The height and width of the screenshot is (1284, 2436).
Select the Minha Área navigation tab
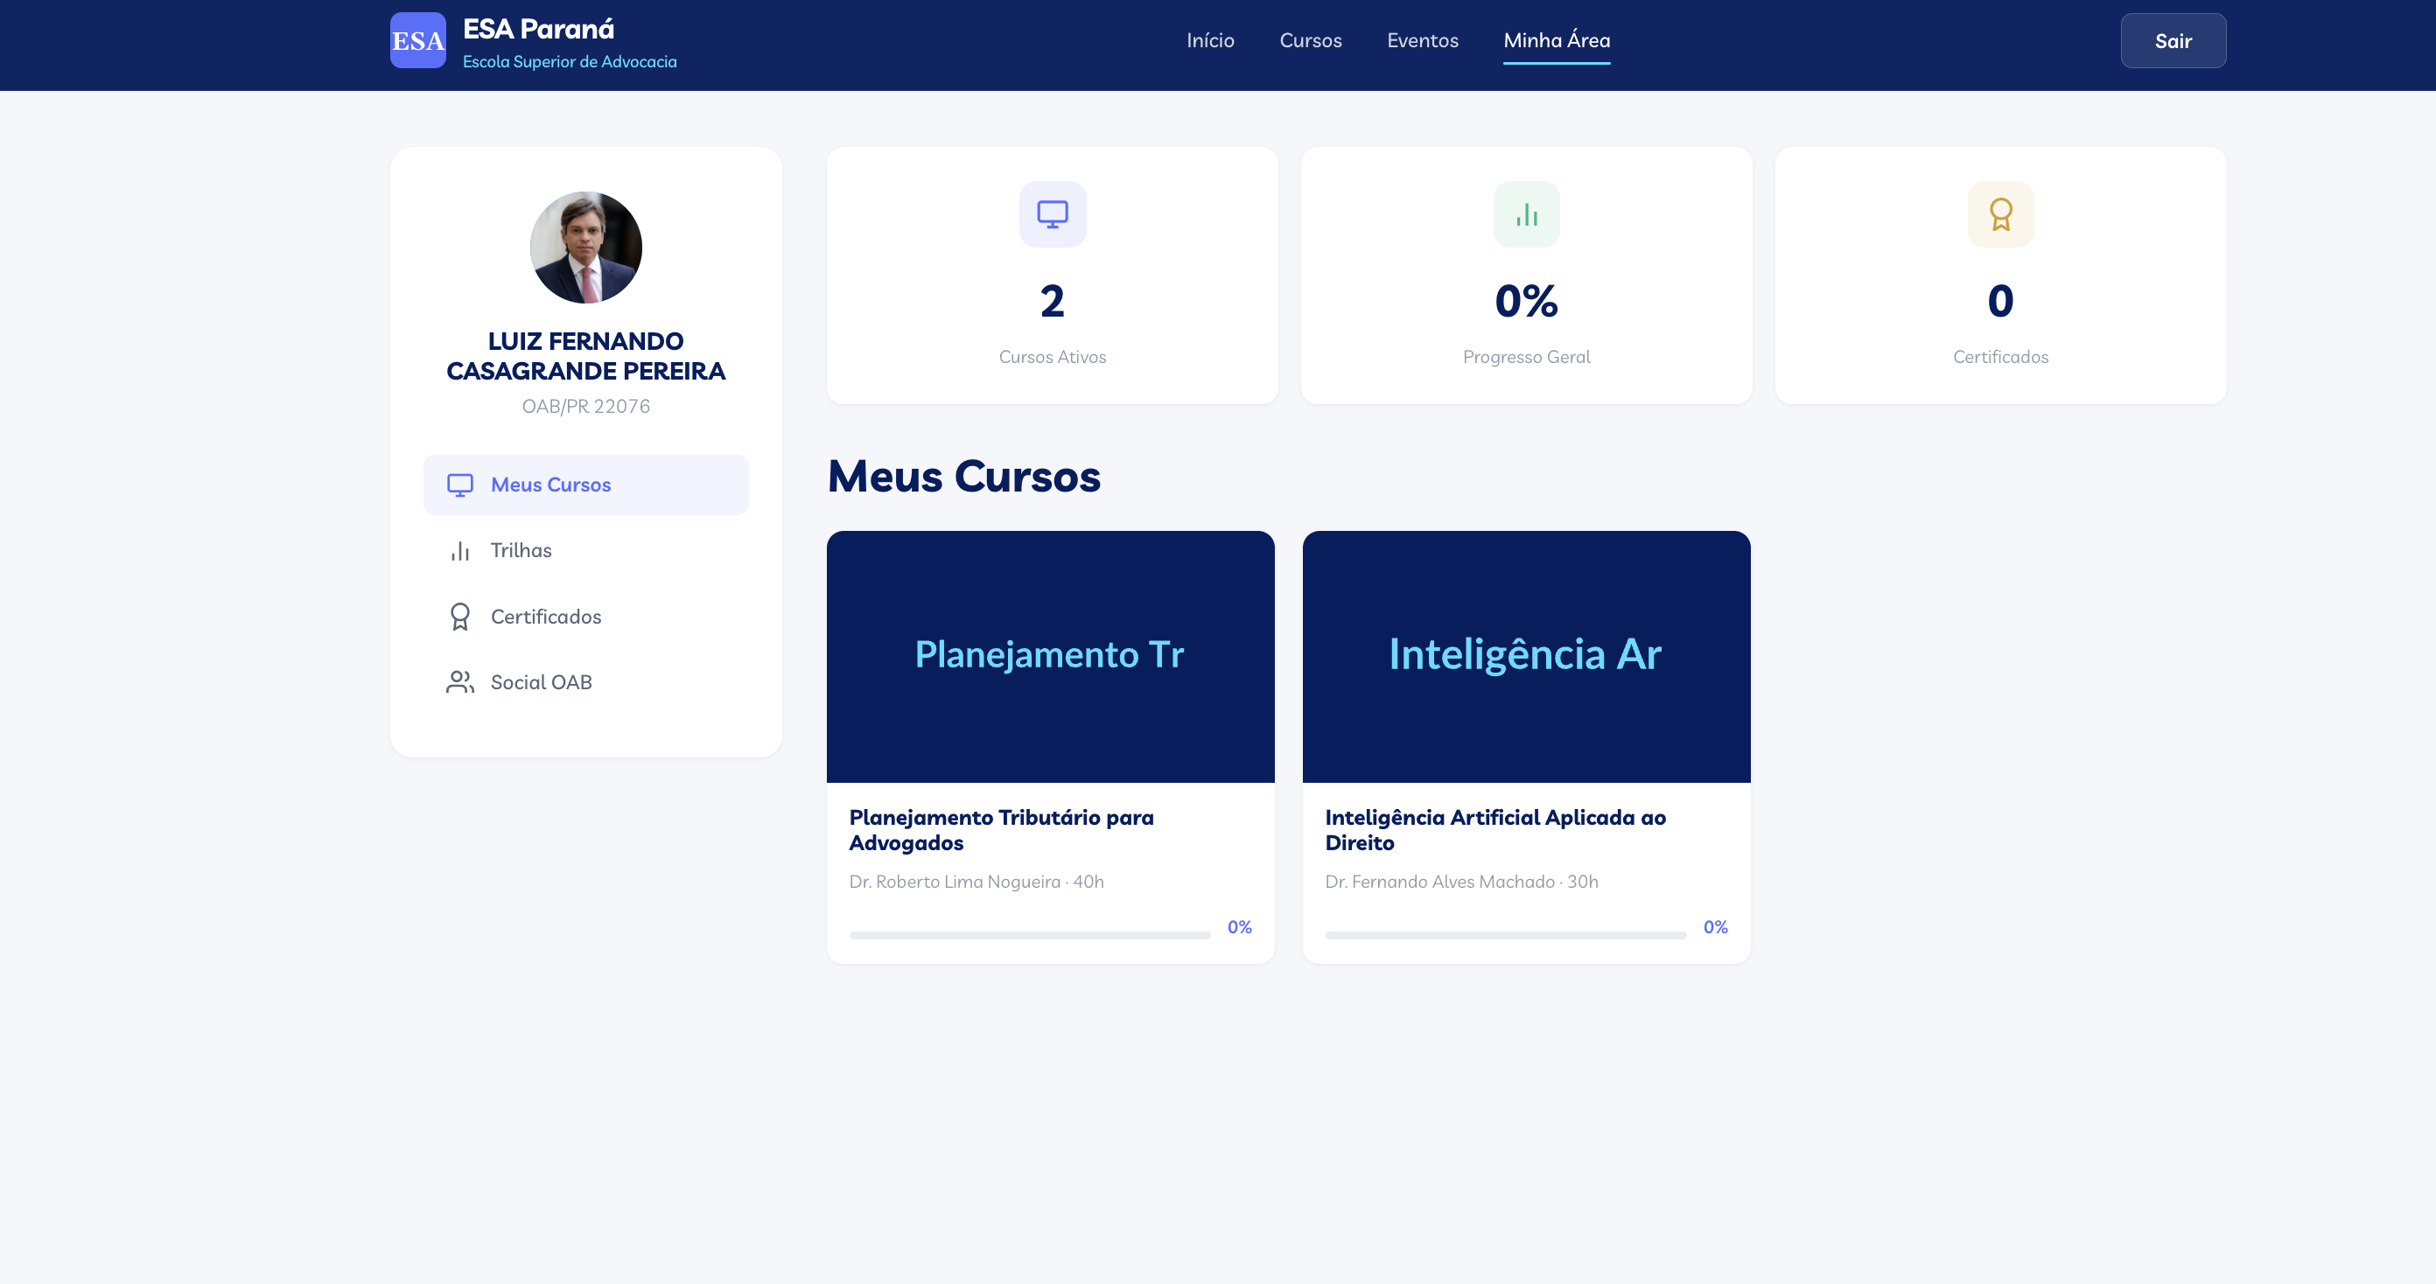tap(1556, 40)
